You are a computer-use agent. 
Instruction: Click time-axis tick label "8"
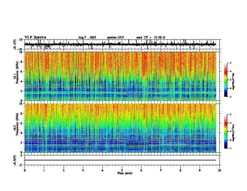[180, 170]
